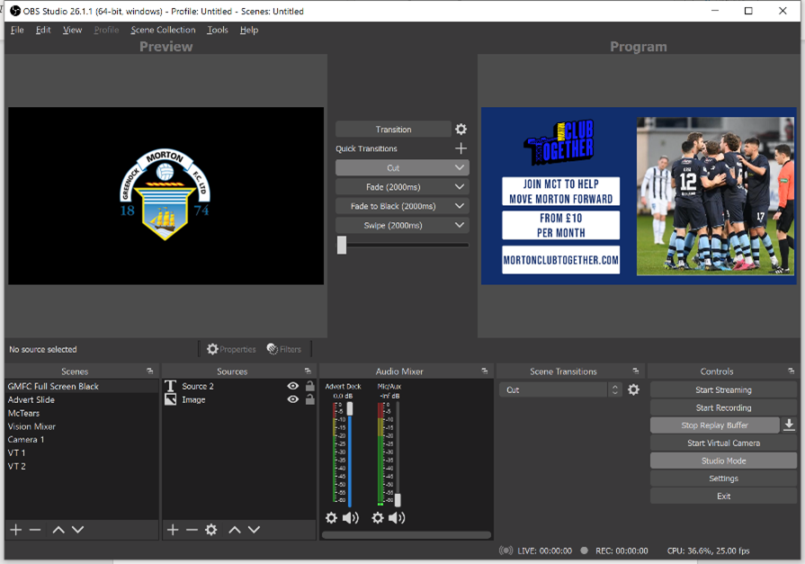Mute Advert Deck audio speaker
805x564 pixels.
coord(351,518)
